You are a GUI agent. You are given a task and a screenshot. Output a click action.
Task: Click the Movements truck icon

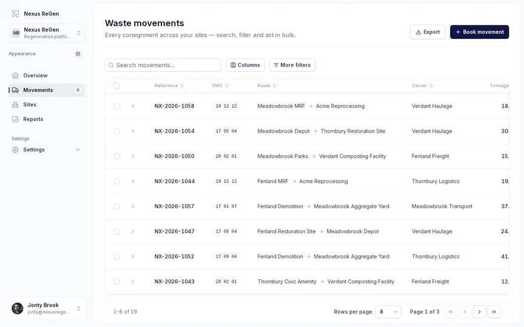pos(15,90)
